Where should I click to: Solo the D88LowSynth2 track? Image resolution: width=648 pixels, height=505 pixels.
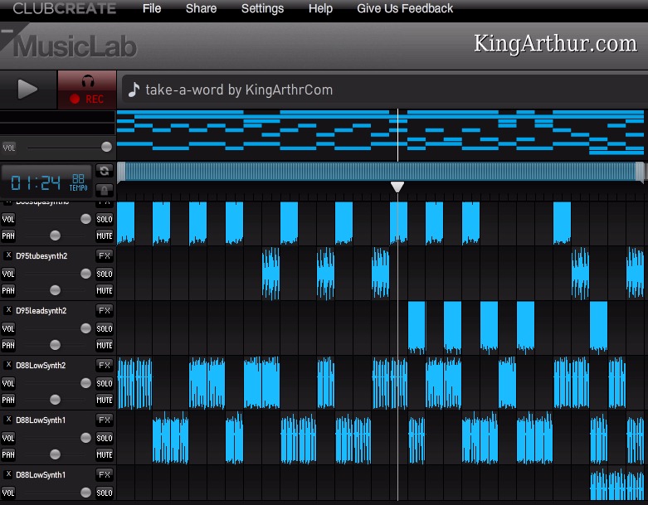(105, 383)
